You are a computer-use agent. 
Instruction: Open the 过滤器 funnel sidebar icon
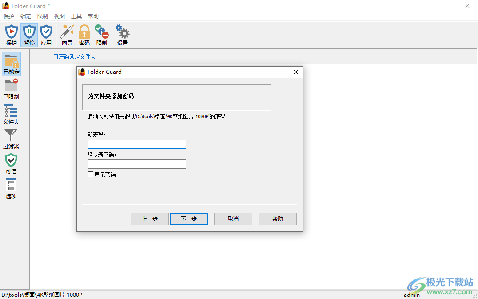[x=11, y=139]
